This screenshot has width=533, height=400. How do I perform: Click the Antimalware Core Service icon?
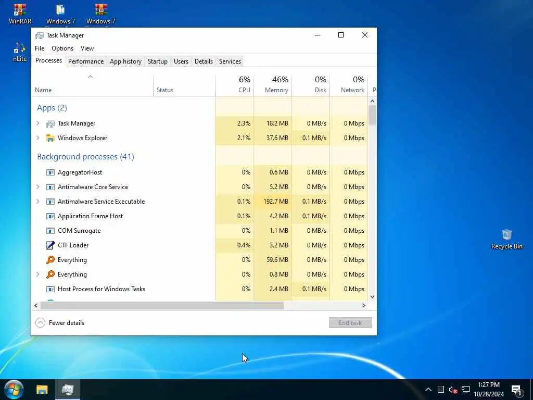(50, 187)
